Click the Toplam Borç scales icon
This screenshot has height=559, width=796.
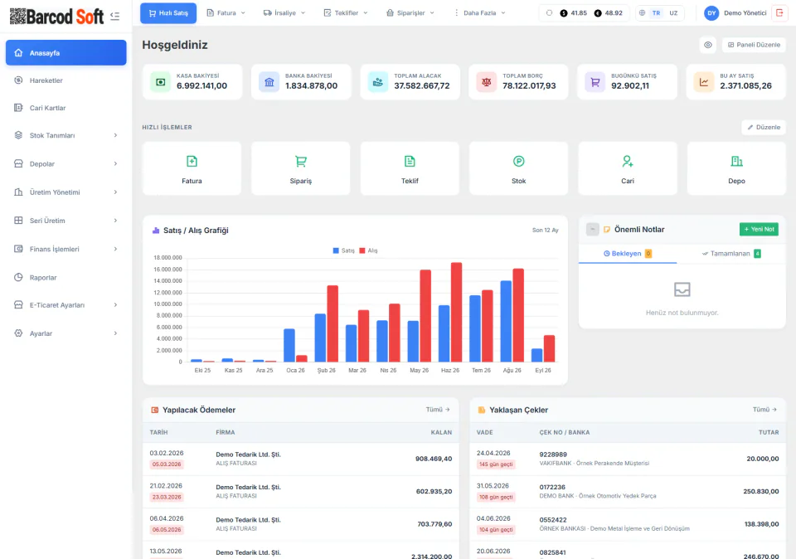[x=487, y=82]
